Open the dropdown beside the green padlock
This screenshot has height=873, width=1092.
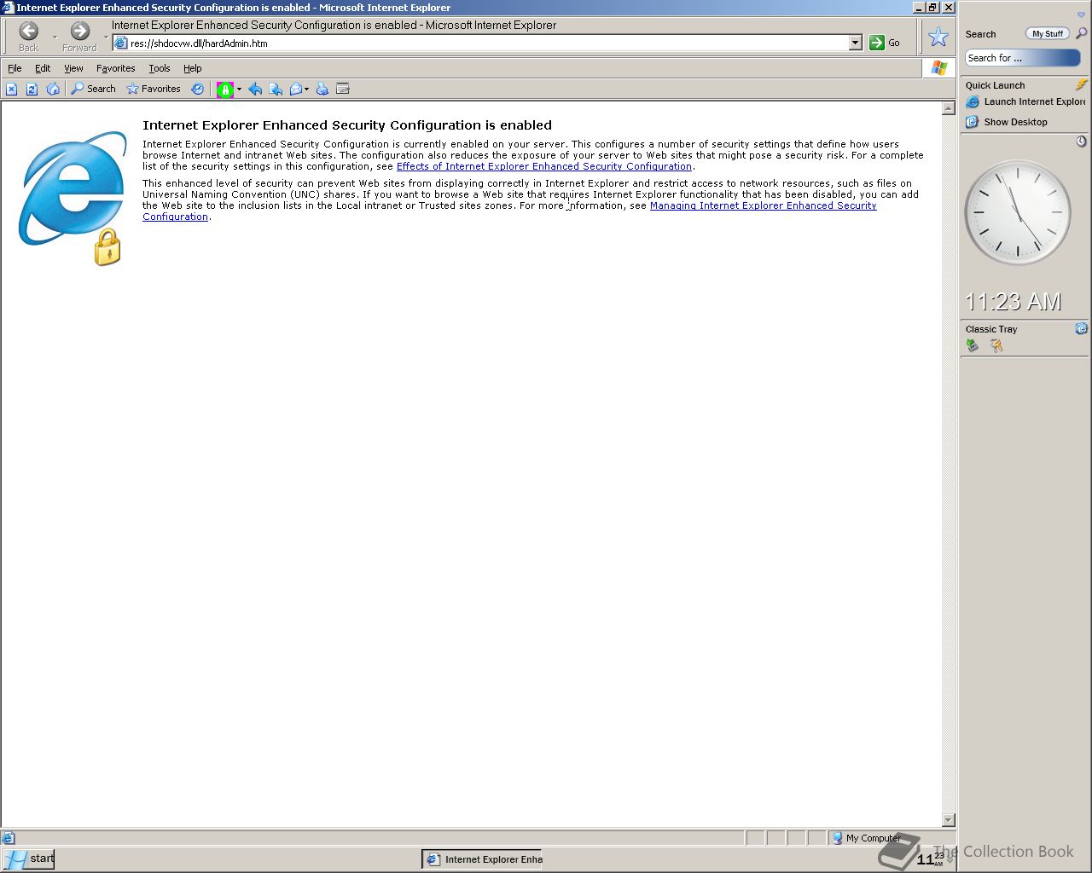coord(239,89)
